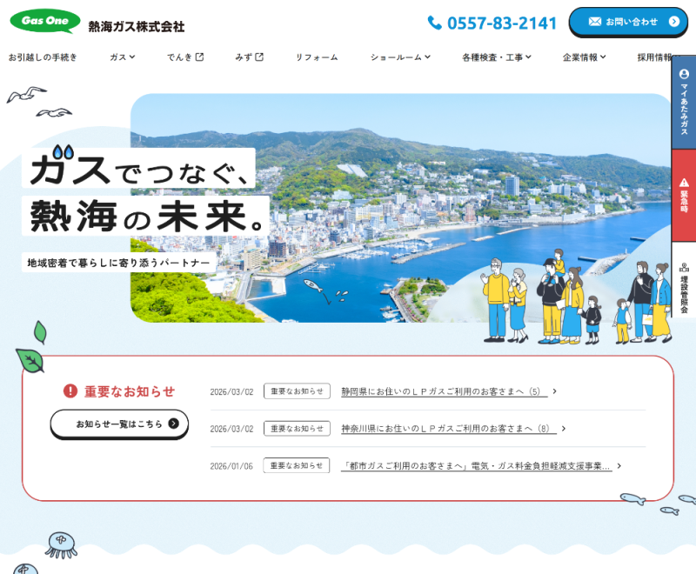Click the Atami coastline hero image
The height and width of the screenshot is (574, 696).
[x=400, y=208]
